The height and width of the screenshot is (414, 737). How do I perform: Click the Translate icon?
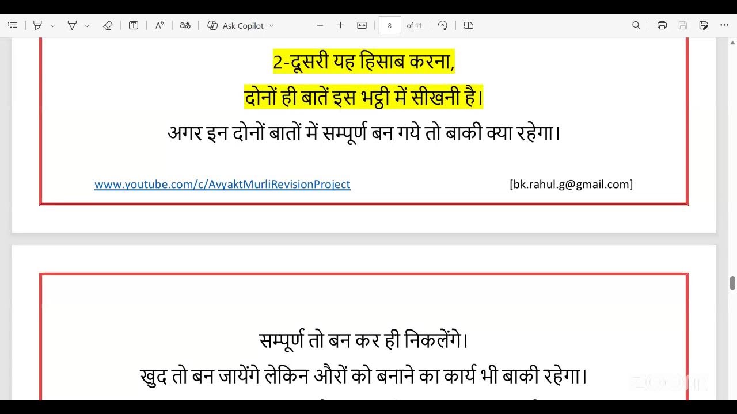(x=185, y=25)
